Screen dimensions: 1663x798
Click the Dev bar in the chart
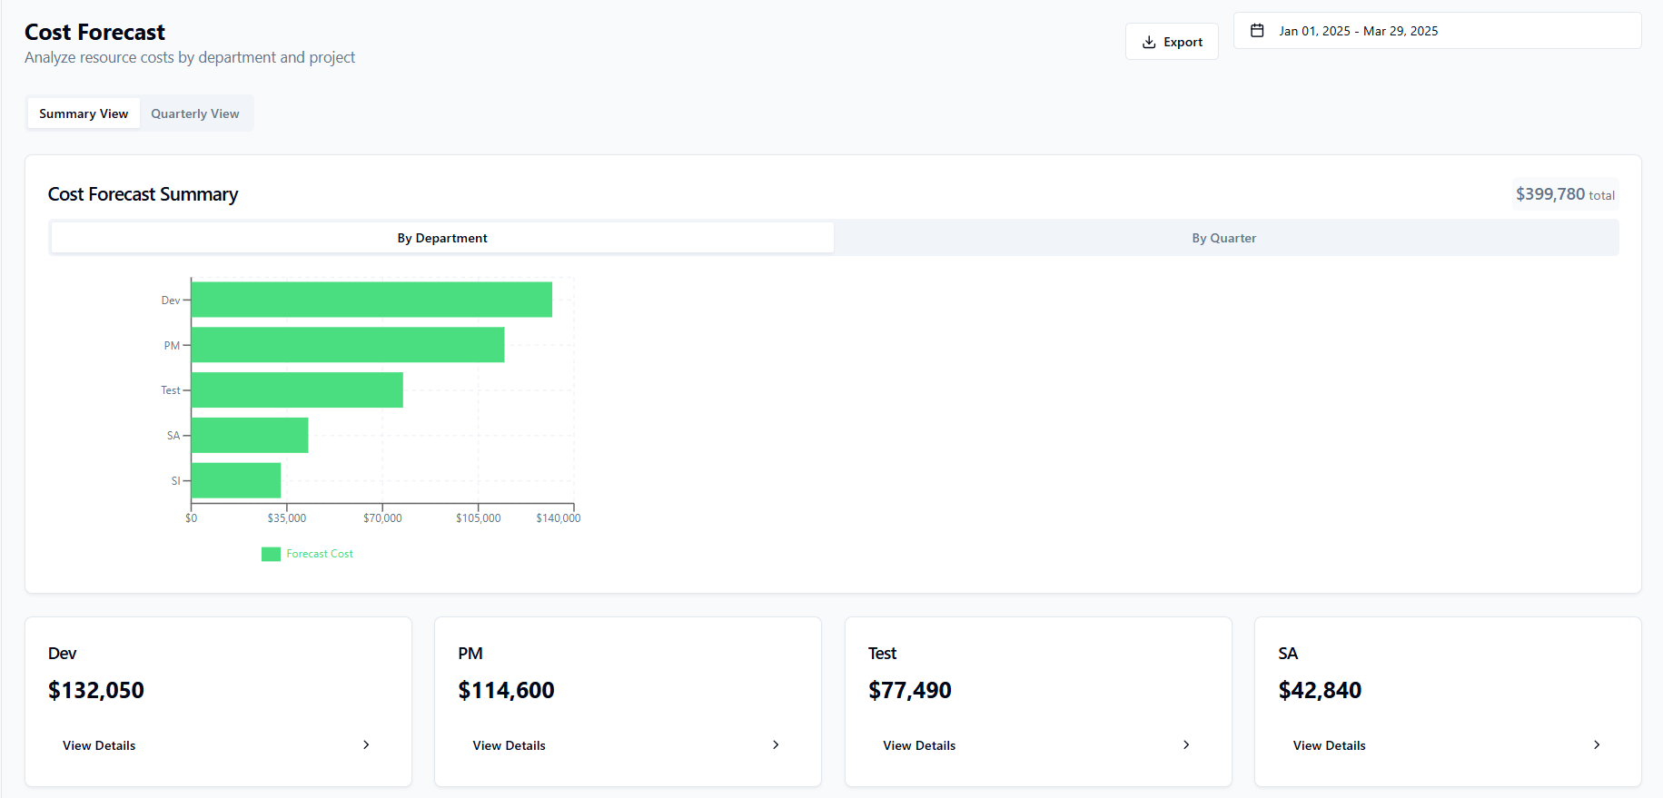[x=371, y=300]
